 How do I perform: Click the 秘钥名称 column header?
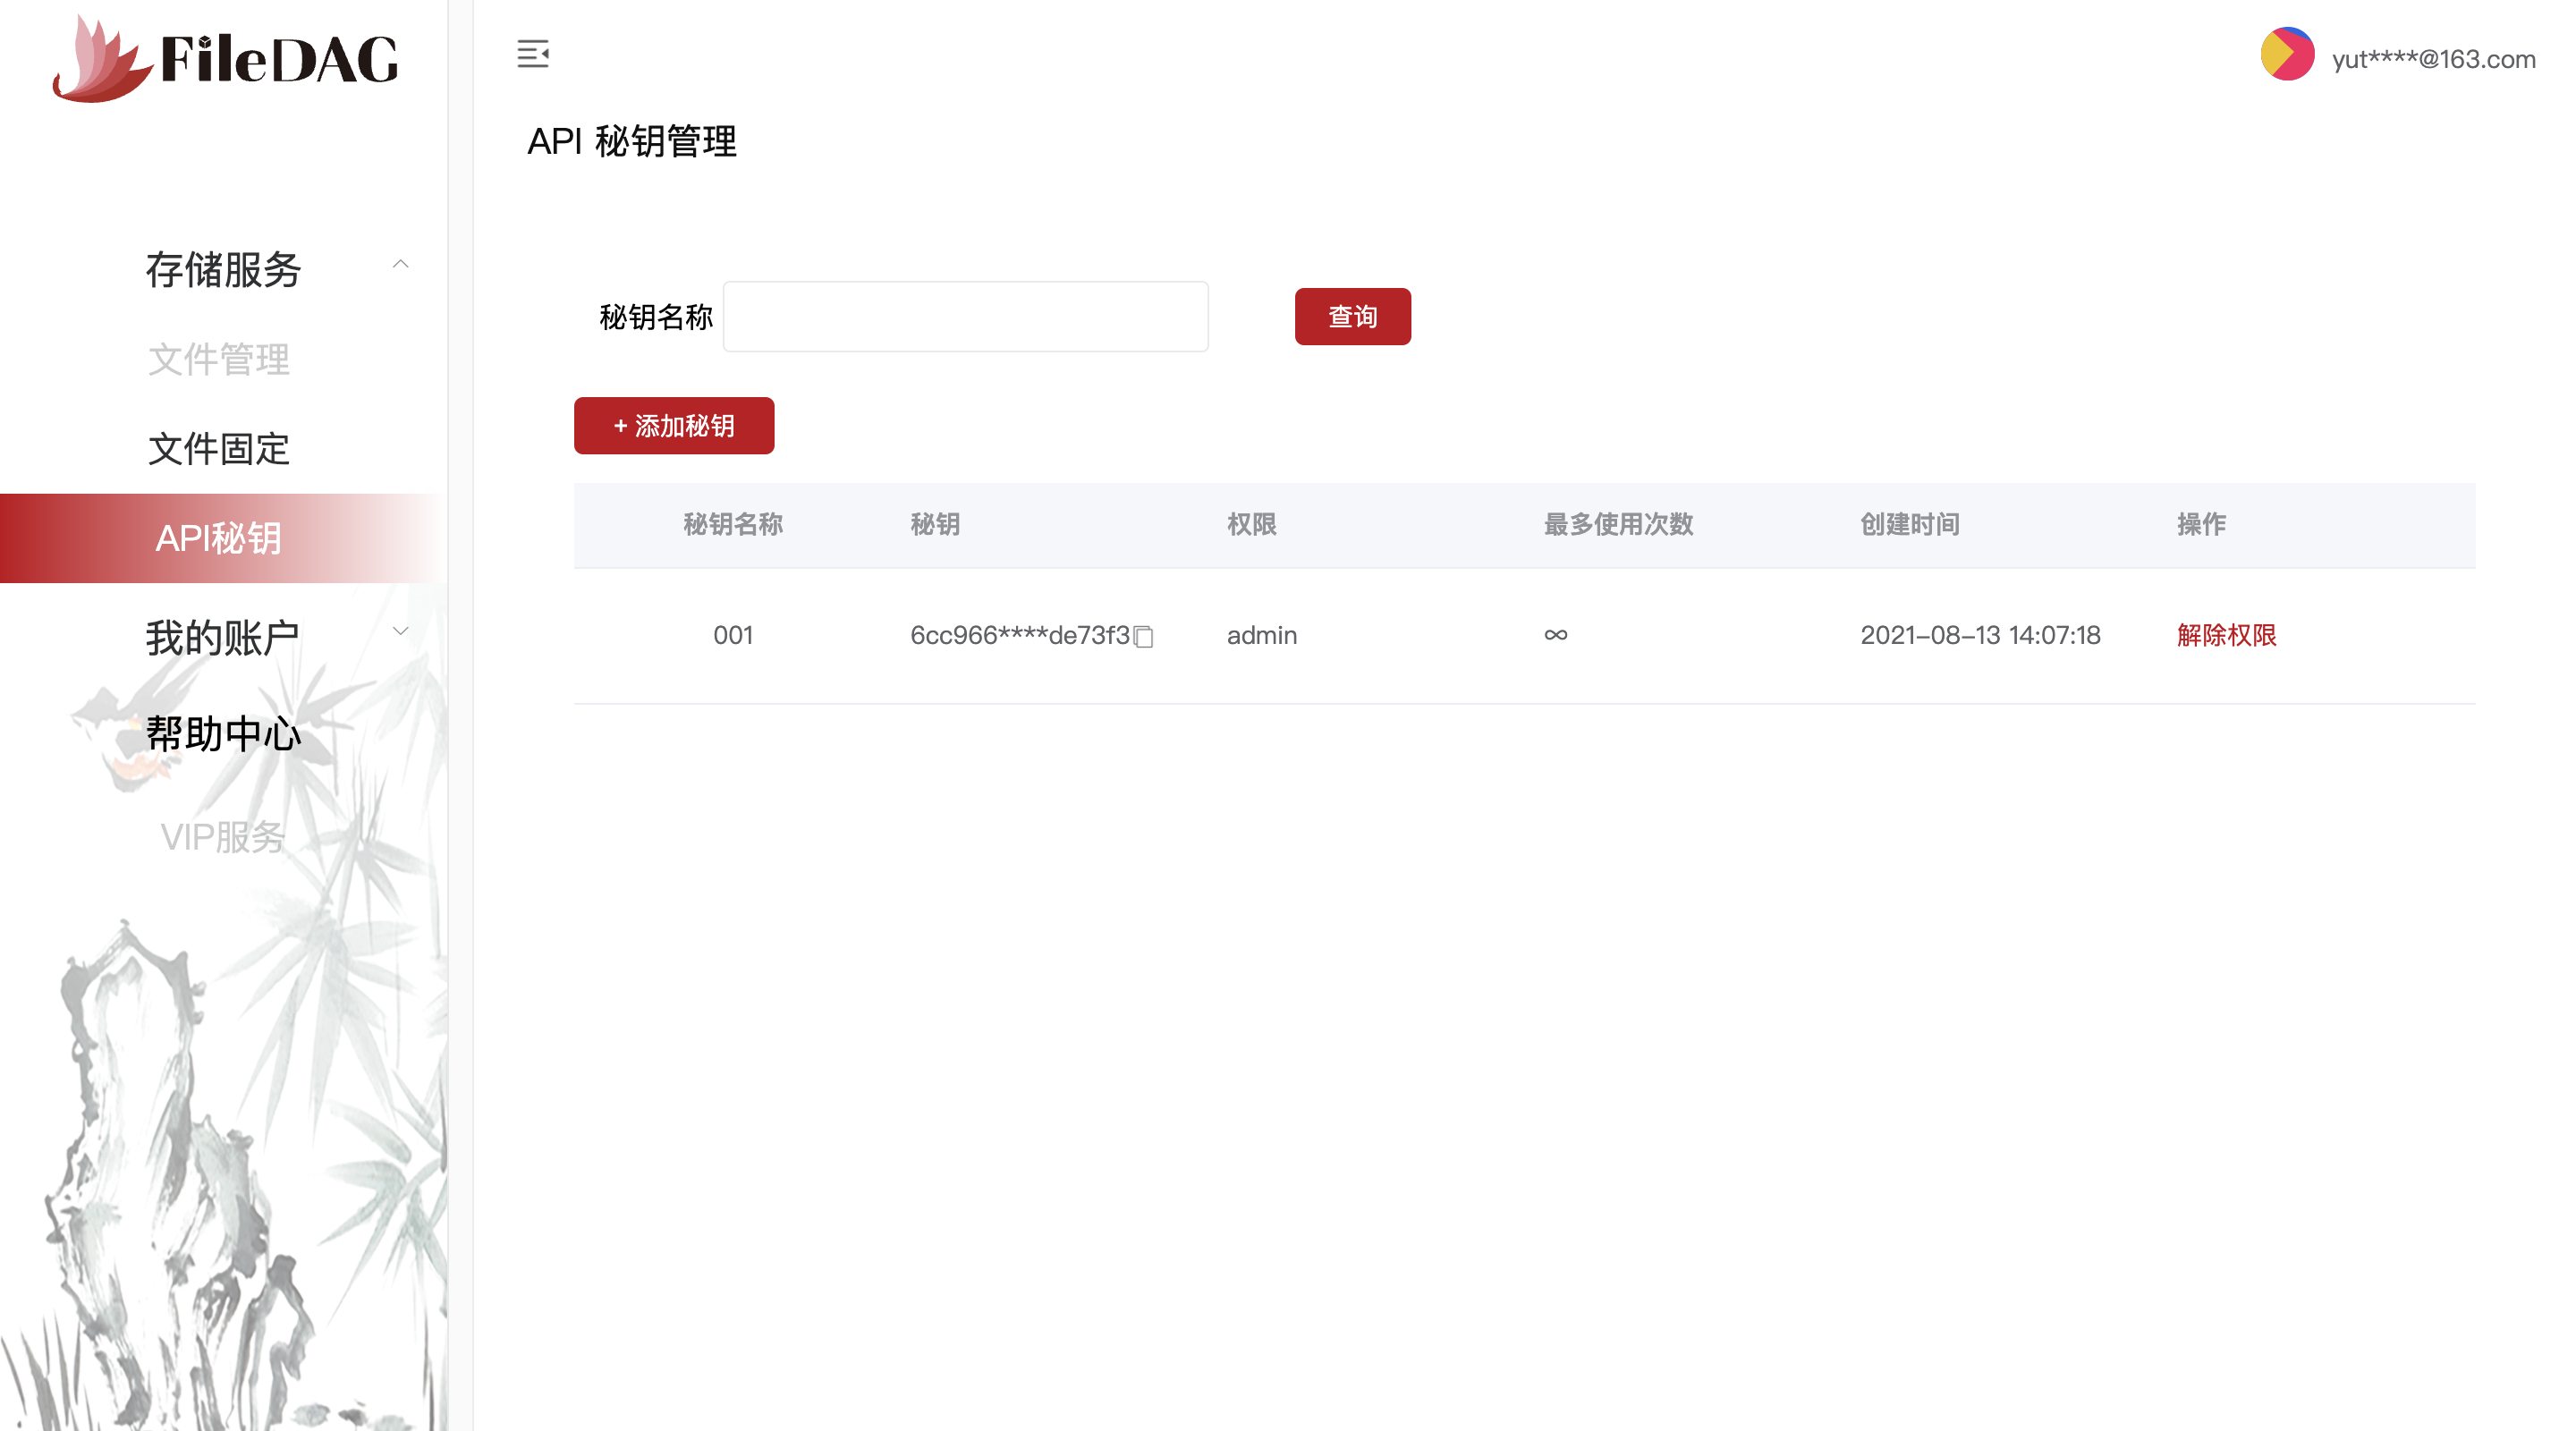pos(733,524)
